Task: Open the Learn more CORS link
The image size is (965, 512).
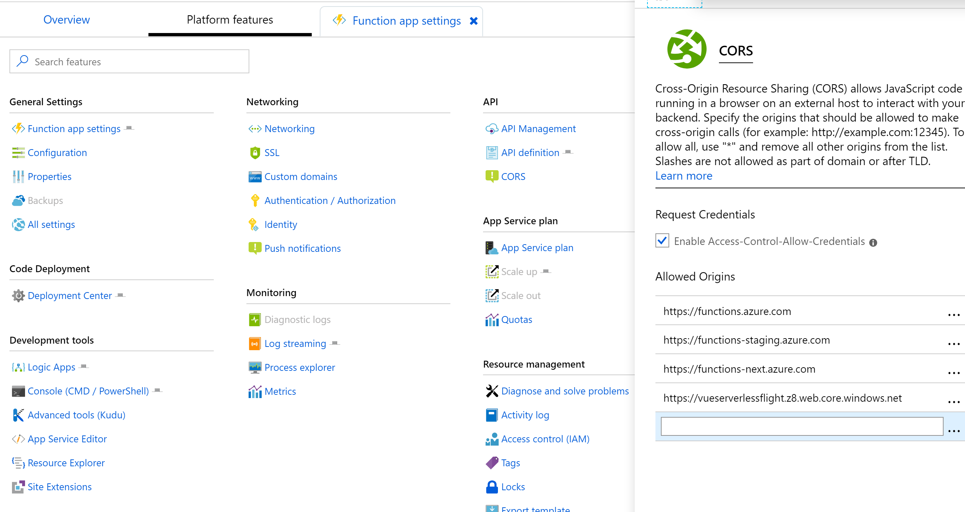Action: point(684,176)
